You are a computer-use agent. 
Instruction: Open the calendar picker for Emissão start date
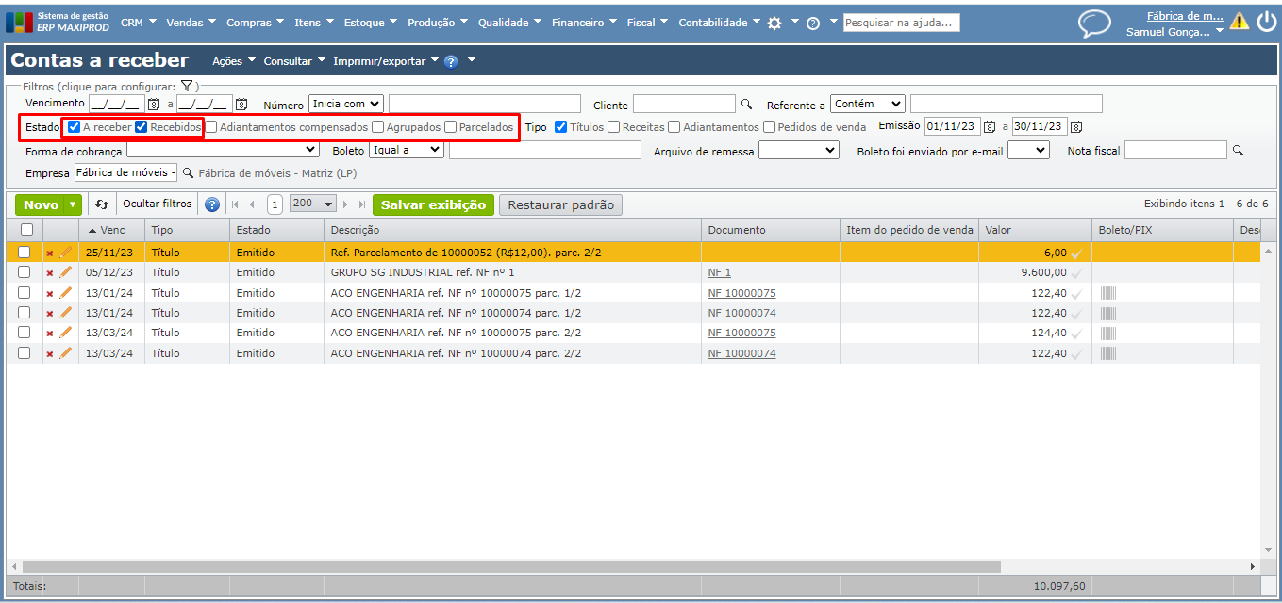pos(990,127)
